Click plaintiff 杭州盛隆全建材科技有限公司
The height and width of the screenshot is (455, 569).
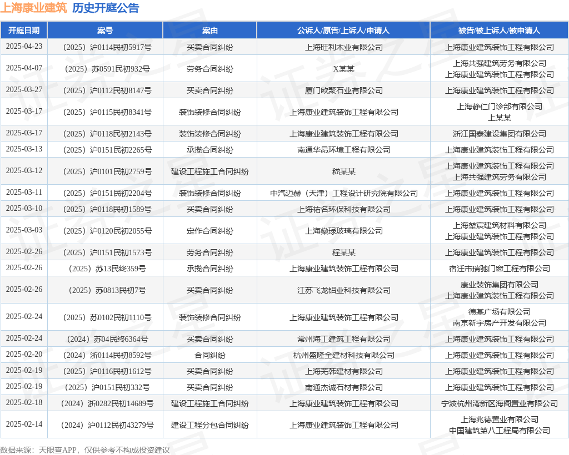[343, 355]
